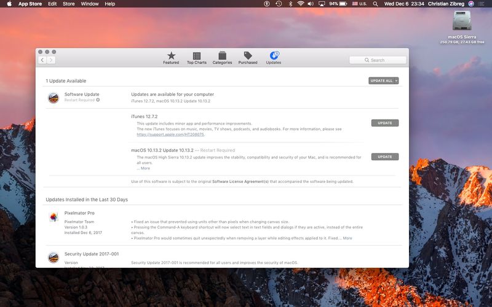The width and height of the screenshot is (492, 307).
Task: Open battery status at 94%
Action: click(338, 4)
